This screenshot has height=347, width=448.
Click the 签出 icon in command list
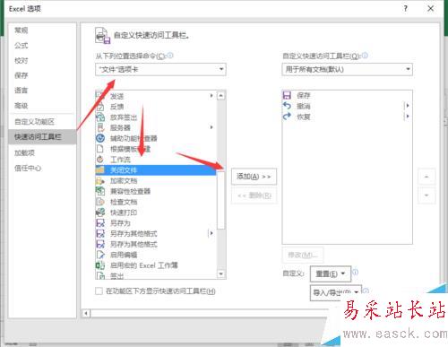[x=100, y=275]
